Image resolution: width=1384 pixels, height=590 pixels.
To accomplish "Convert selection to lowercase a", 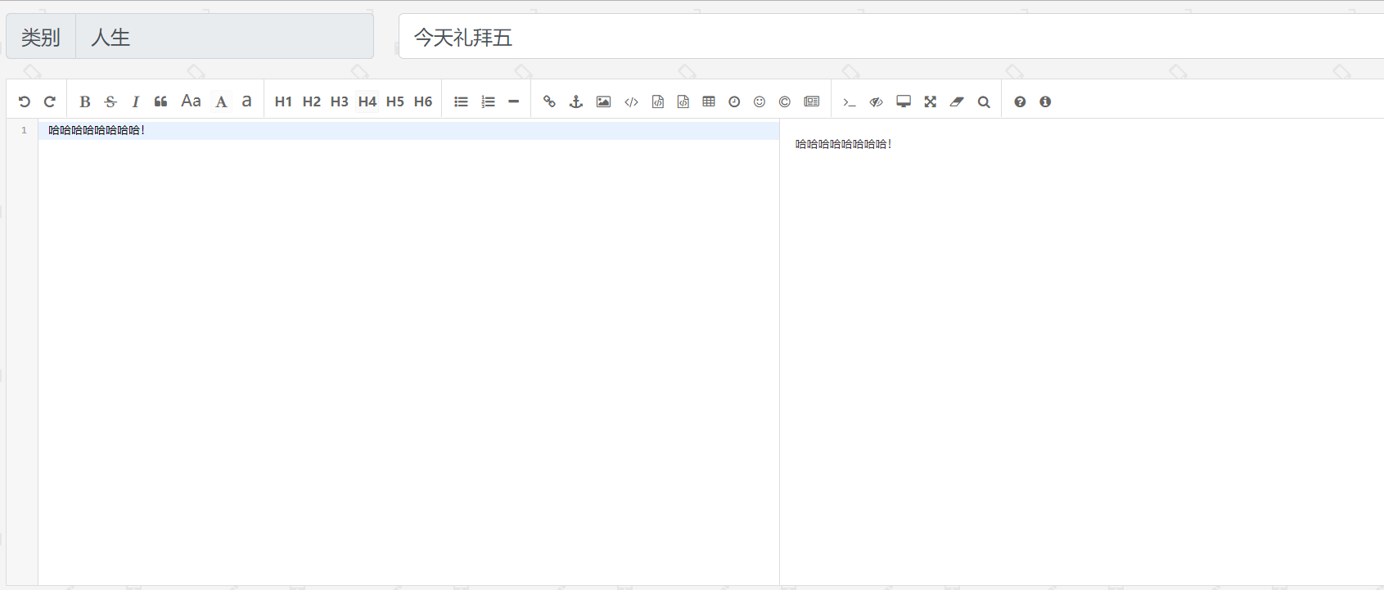I will (x=246, y=101).
